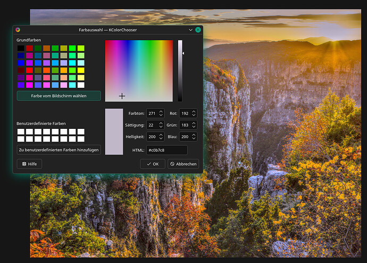Screen dimensions: 367x263
Task: Click the title bar's downward chevron button
Action: (x=190, y=30)
